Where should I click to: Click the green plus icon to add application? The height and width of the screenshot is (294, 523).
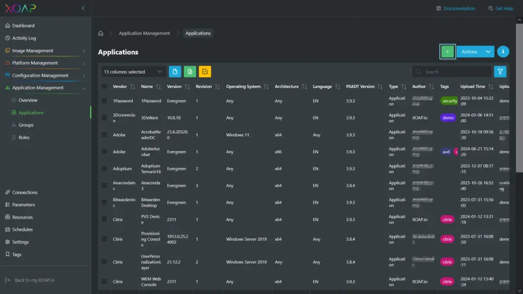point(447,51)
